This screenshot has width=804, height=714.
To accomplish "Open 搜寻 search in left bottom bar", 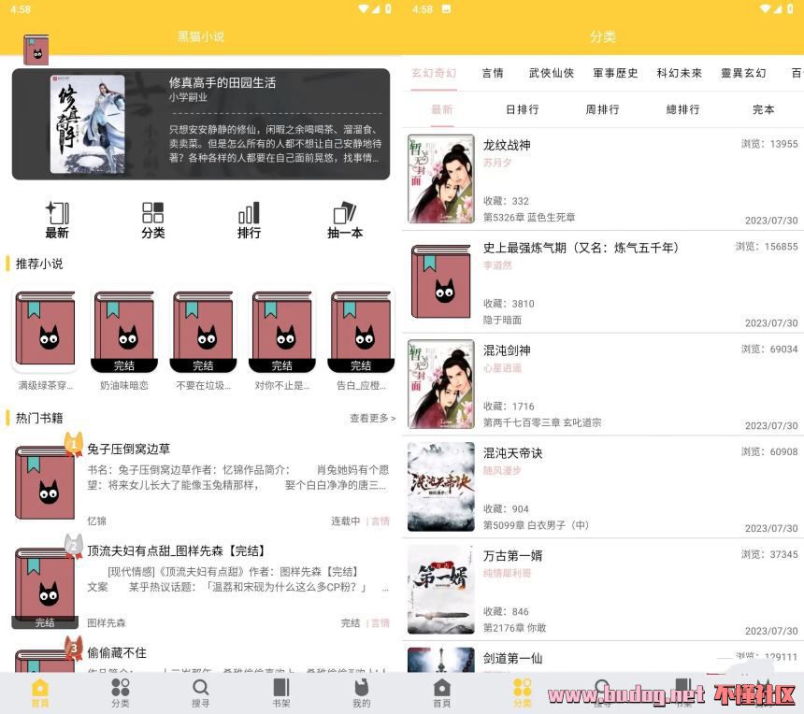I will coord(200,693).
